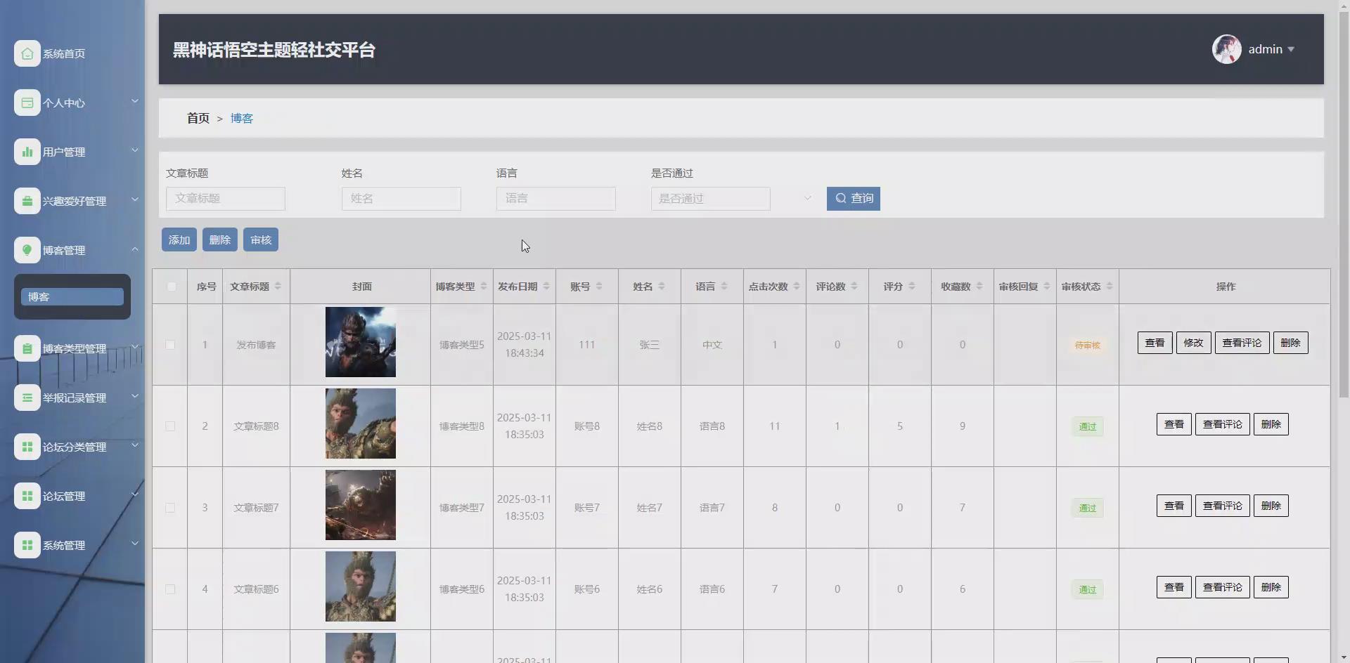Check the row for 文章标题7
The width and height of the screenshot is (1350, 663).
[x=170, y=508]
